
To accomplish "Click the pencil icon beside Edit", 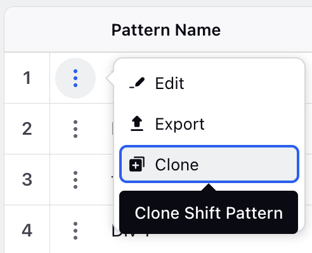I will (x=137, y=83).
